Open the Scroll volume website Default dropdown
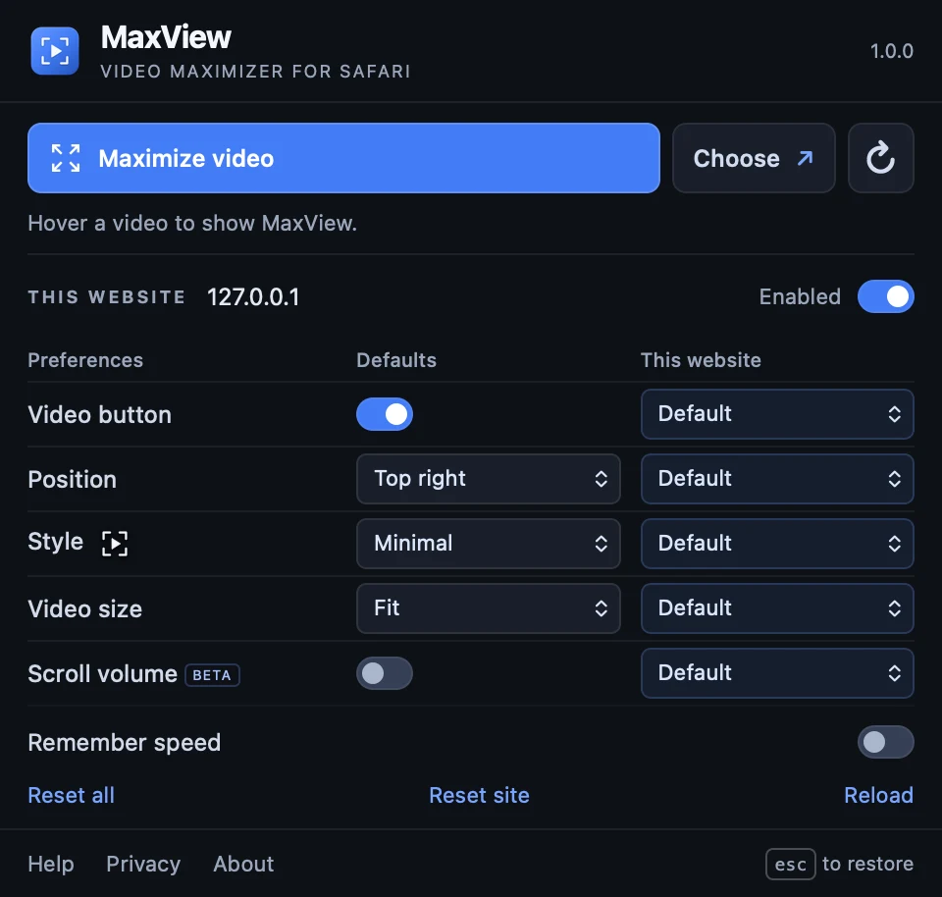This screenshot has height=897, width=942. pyautogui.click(x=777, y=673)
